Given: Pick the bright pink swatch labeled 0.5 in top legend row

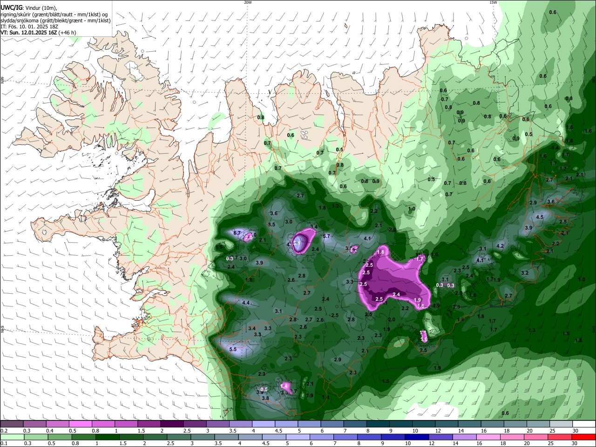Looking at the screenshot, I should point(80,424).
